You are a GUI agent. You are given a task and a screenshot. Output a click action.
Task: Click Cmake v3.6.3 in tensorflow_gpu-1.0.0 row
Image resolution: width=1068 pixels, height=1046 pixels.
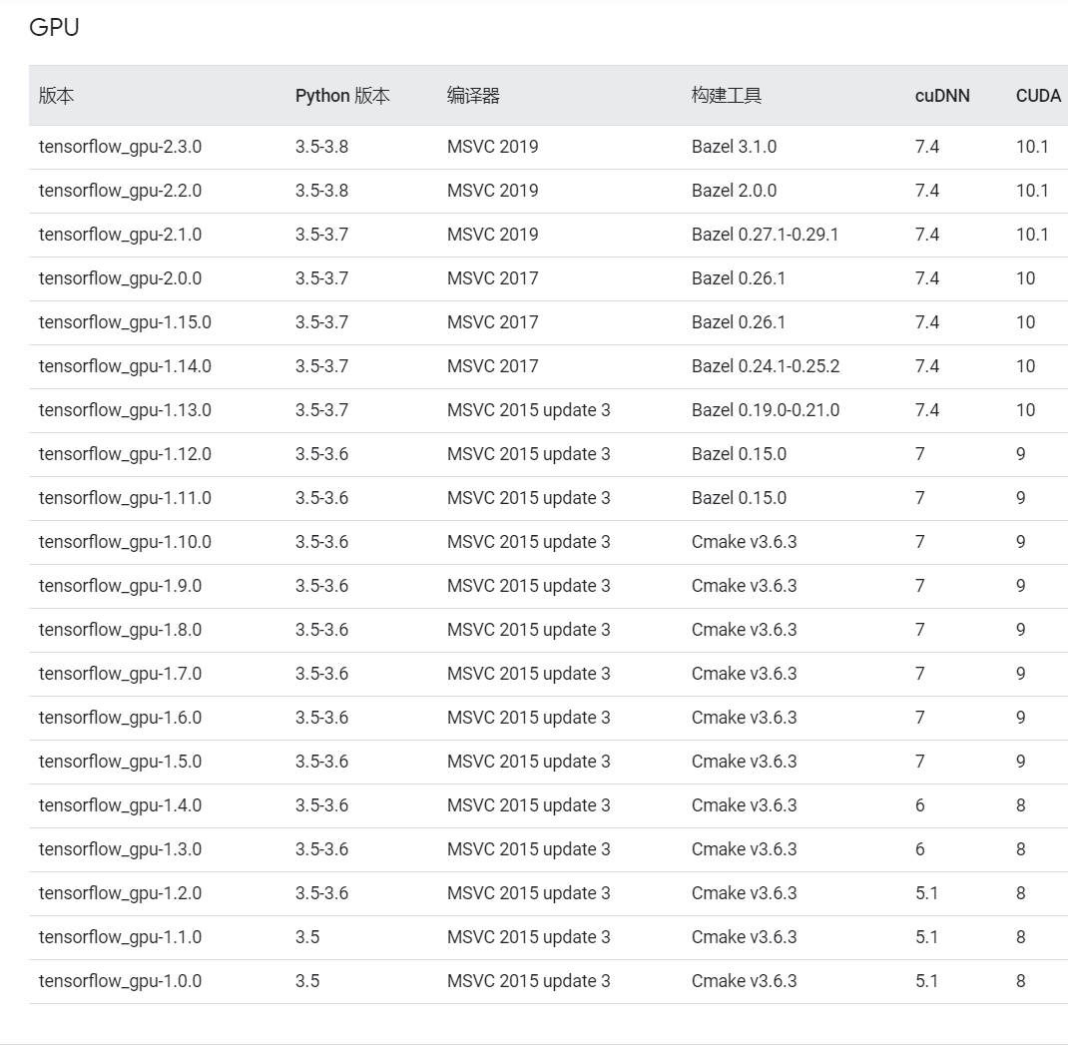(x=744, y=981)
